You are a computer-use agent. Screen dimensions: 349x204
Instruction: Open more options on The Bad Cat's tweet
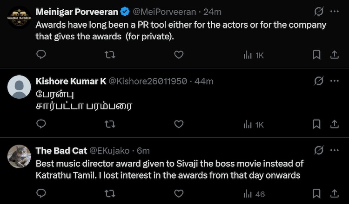(334, 150)
